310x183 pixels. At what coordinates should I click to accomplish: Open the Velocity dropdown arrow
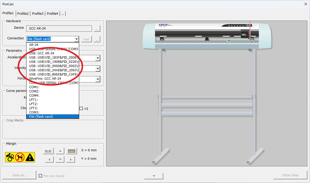pyautogui.click(x=98, y=69)
